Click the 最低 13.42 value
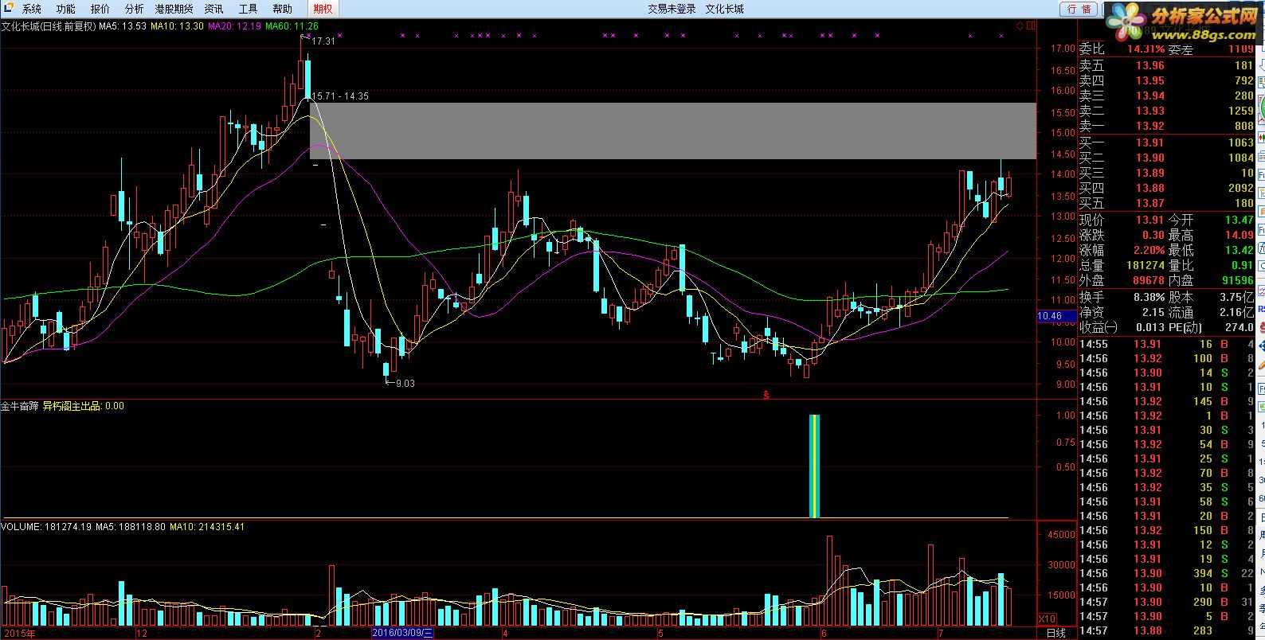This screenshot has width=1265, height=640. tap(1239, 251)
